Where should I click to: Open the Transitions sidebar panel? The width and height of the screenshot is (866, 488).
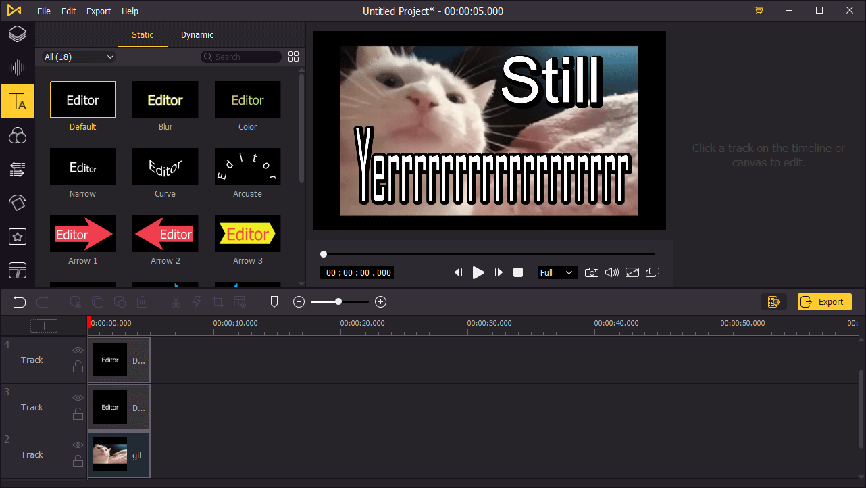click(x=18, y=169)
